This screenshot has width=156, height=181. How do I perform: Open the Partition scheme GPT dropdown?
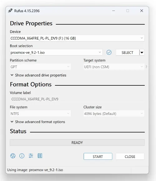coord(40,67)
